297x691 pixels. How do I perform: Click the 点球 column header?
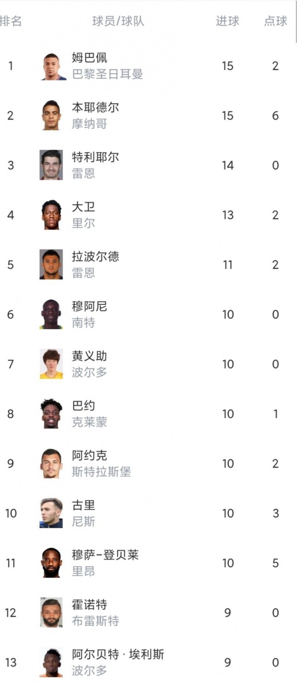(x=275, y=21)
